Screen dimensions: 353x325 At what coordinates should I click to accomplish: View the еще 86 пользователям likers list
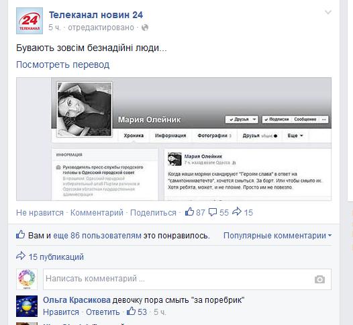click(97, 236)
